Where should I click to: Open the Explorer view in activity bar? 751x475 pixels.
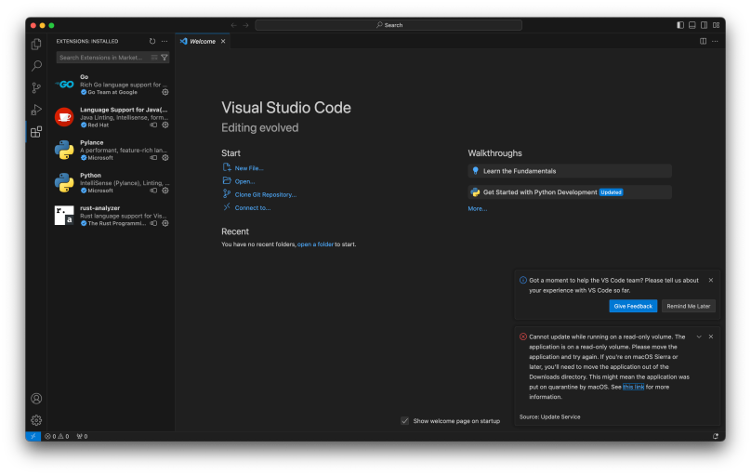36,44
